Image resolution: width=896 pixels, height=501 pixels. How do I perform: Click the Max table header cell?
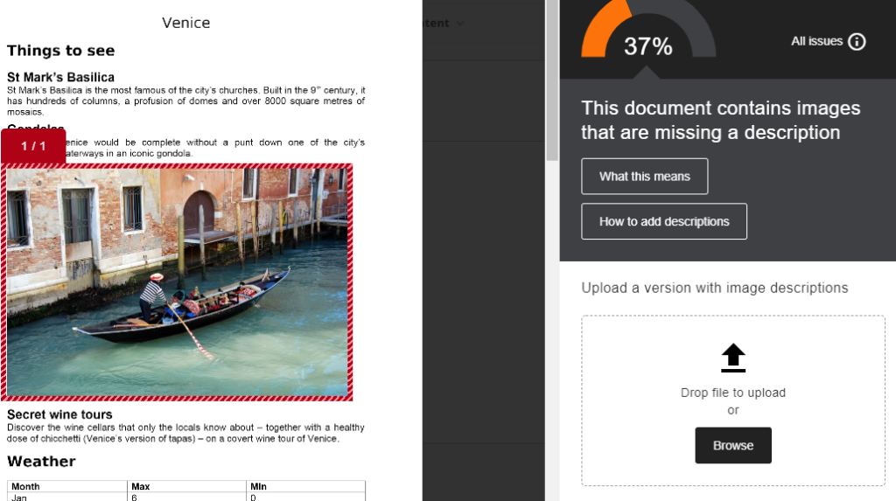point(187,486)
